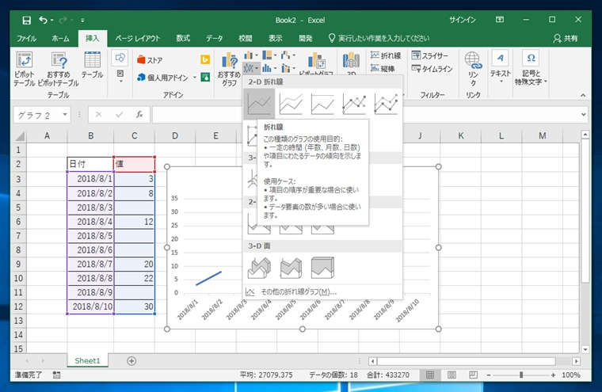This screenshot has height=392, width=602.
Task: Open recommended charts (おすすめグラフ)
Action: [x=229, y=69]
